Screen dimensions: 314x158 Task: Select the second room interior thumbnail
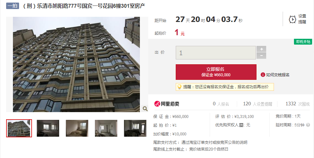coord(48,128)
